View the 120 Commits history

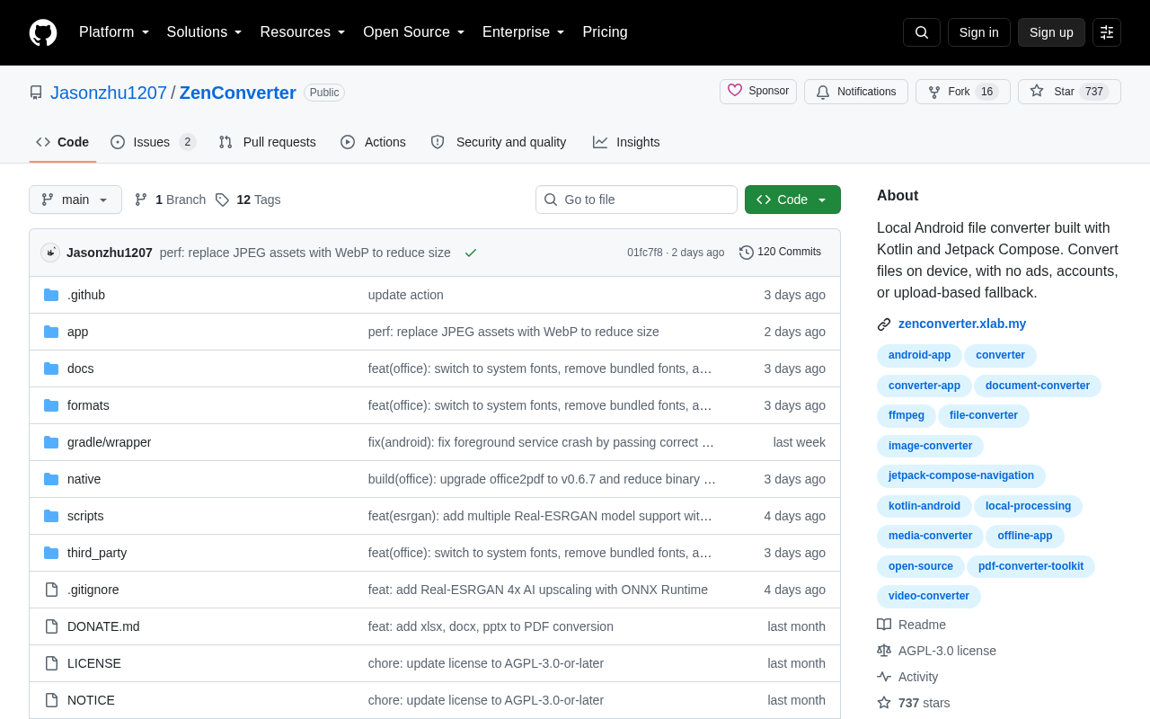(780, 253)
